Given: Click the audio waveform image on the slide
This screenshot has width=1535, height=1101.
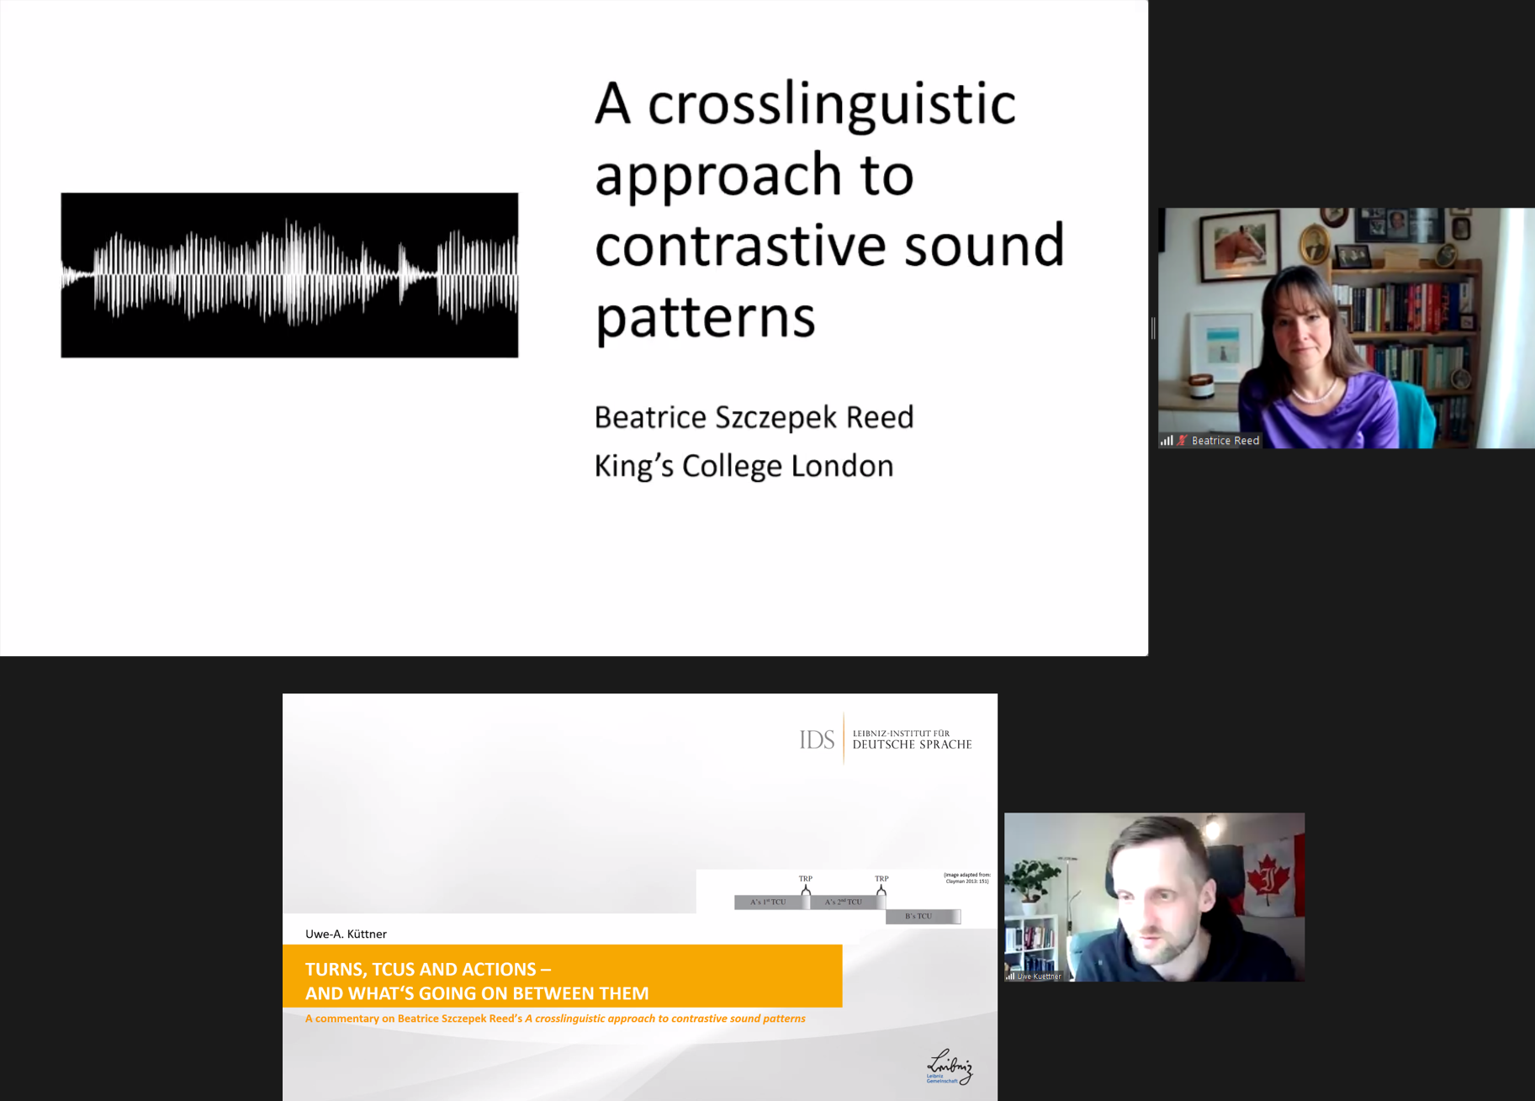Looking at the screenshot, I should [x=289, y=275].
